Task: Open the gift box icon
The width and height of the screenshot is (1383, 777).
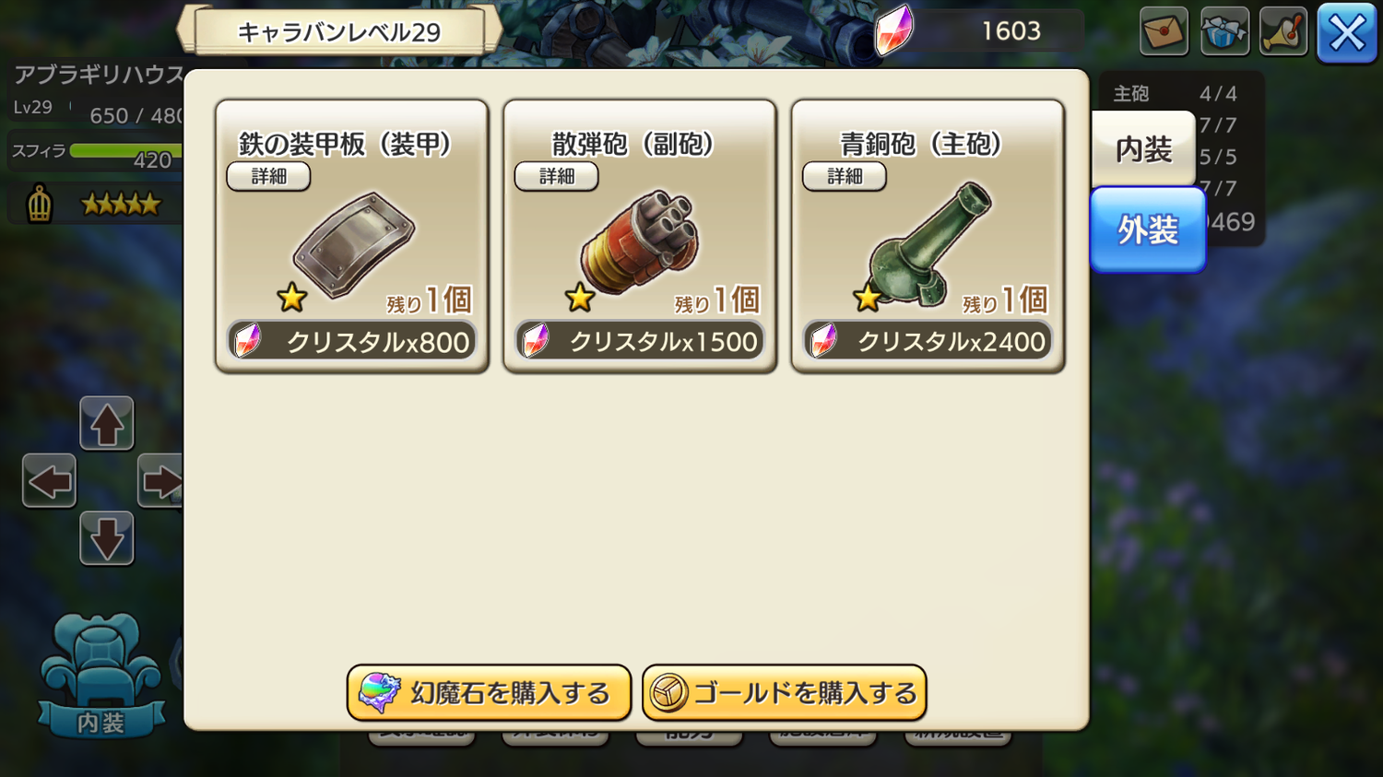Action: 1224,31
